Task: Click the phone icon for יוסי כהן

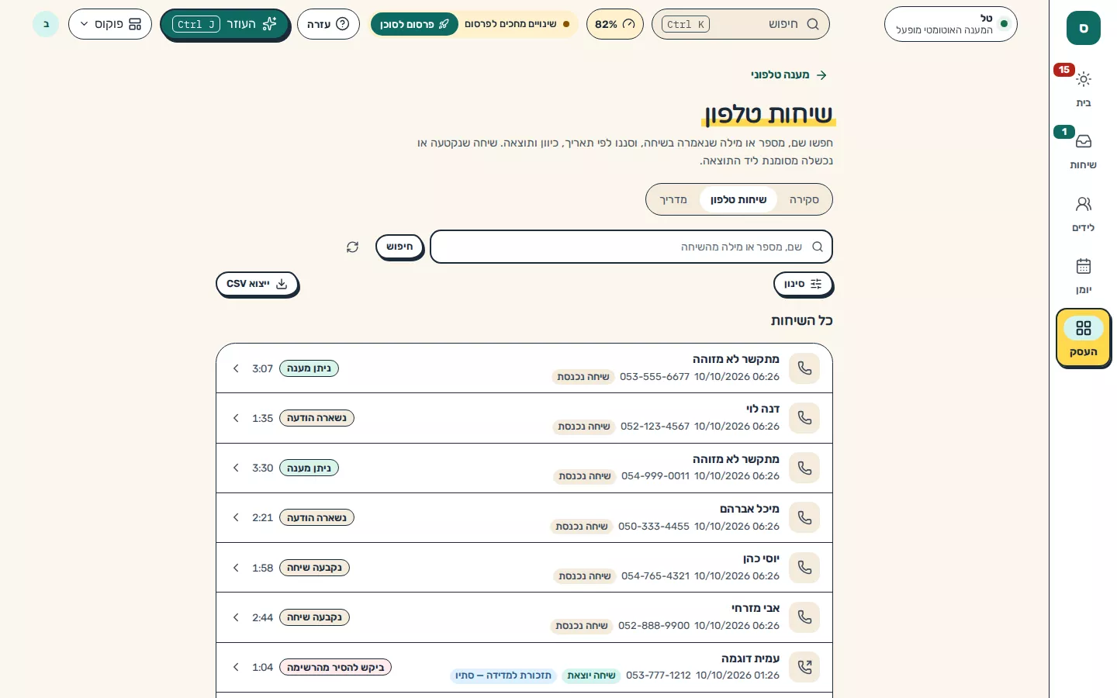Action: [804, 568]
